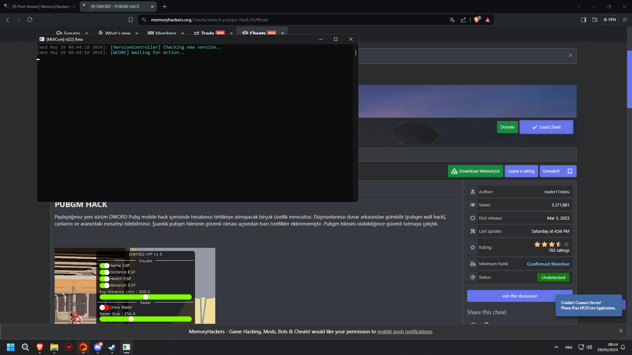Click Download MemoryUI button
Viewport: 632px width, 355px height.
[x=475, y=171]
